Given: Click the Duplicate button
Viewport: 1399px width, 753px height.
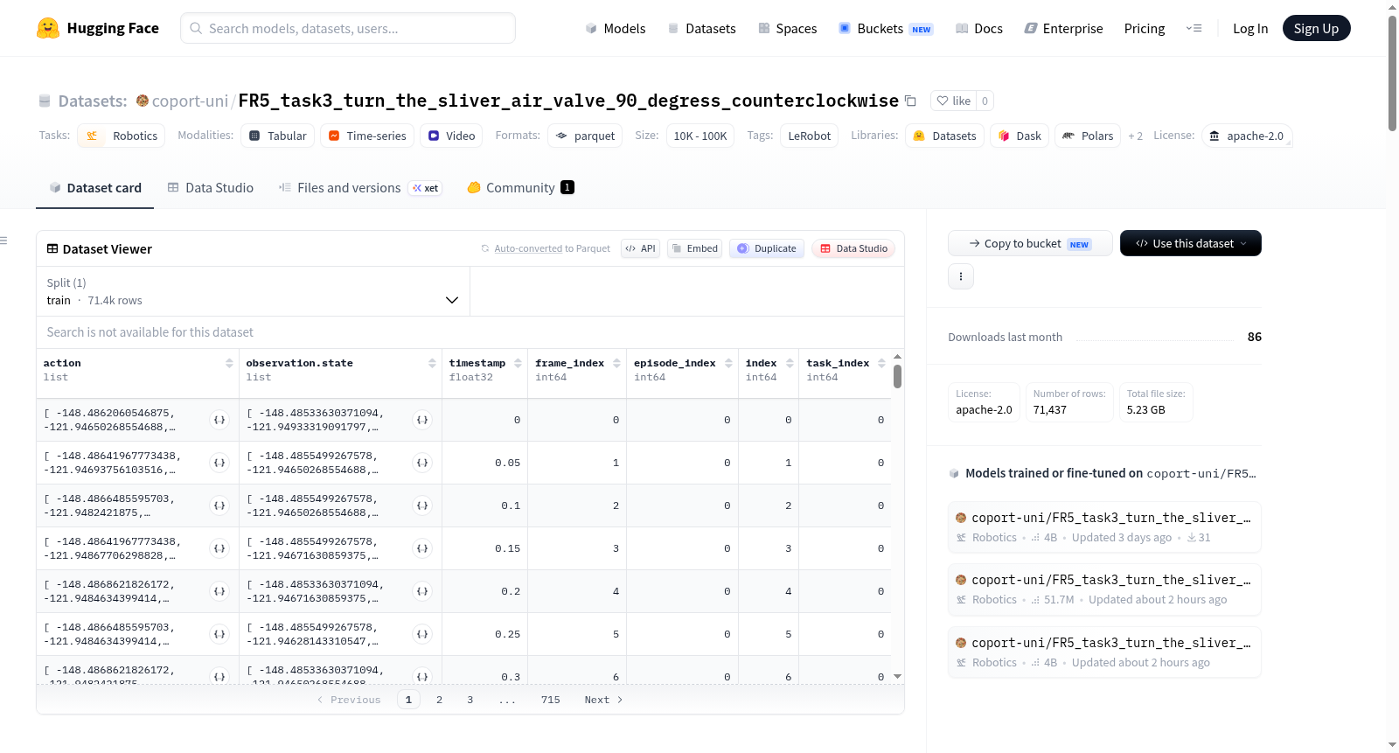Looking at the screenshot, I should click(767, 248).
